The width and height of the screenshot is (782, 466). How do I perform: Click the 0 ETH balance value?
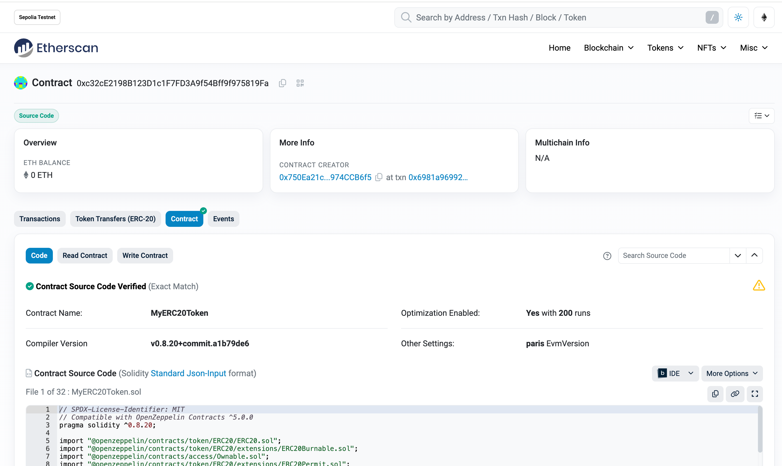(x=41, y=175)
